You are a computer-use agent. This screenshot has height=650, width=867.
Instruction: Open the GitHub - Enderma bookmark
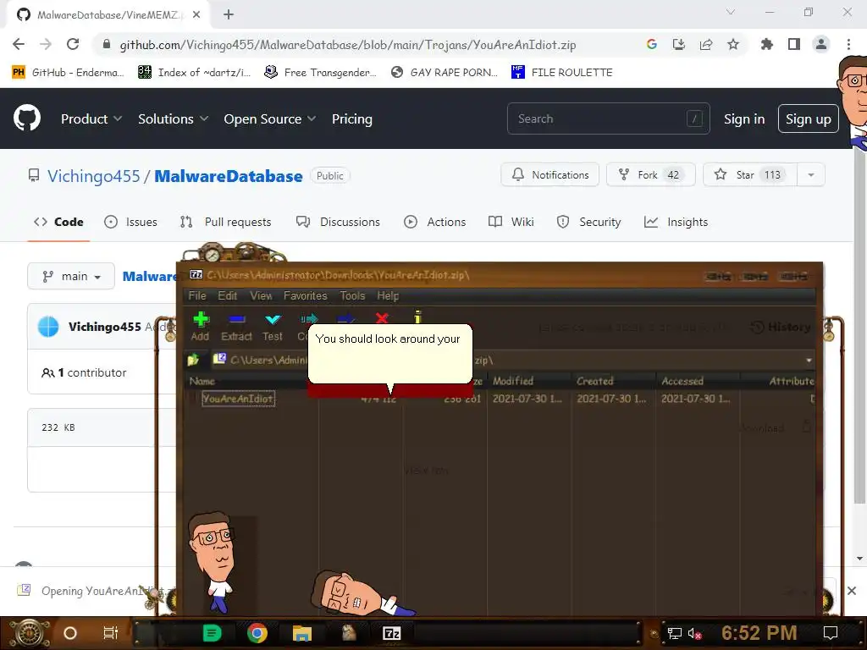[68, 73]
